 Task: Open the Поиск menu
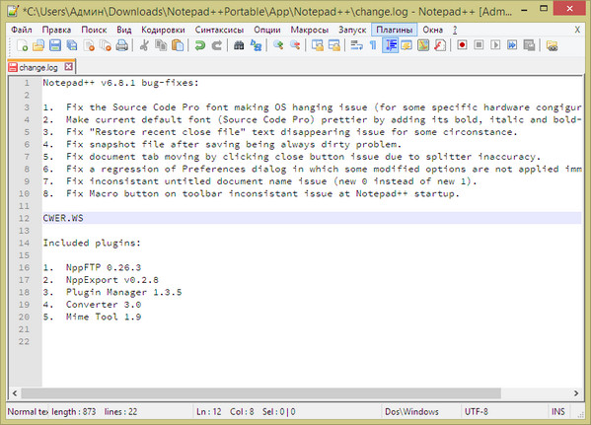coord(94,30)
